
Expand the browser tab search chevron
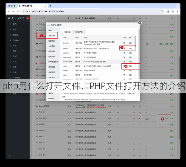pyautogui.click(x=178, y=6)
